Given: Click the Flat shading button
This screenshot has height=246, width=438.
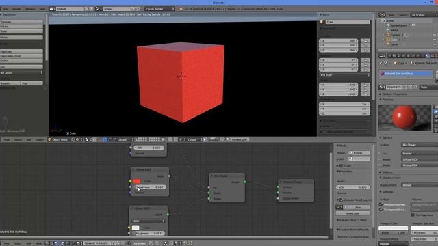Looking at the screenshot, I should click(32, 83).
